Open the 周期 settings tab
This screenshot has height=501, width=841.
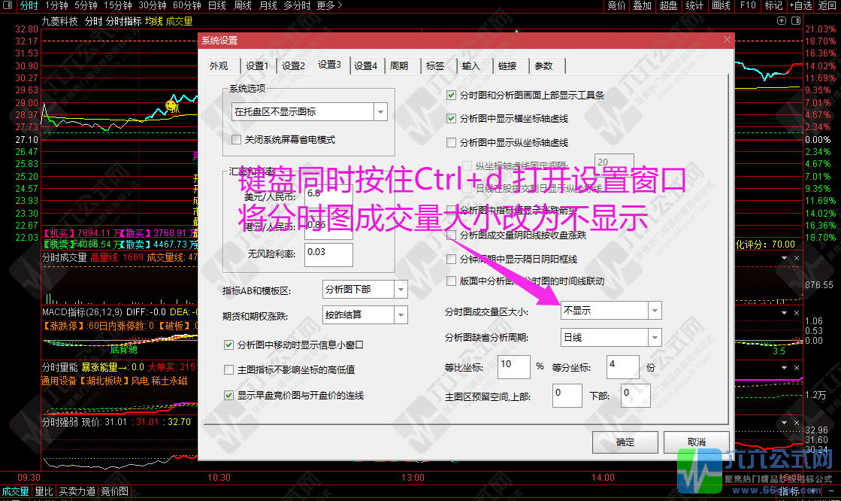pos(401,65)
